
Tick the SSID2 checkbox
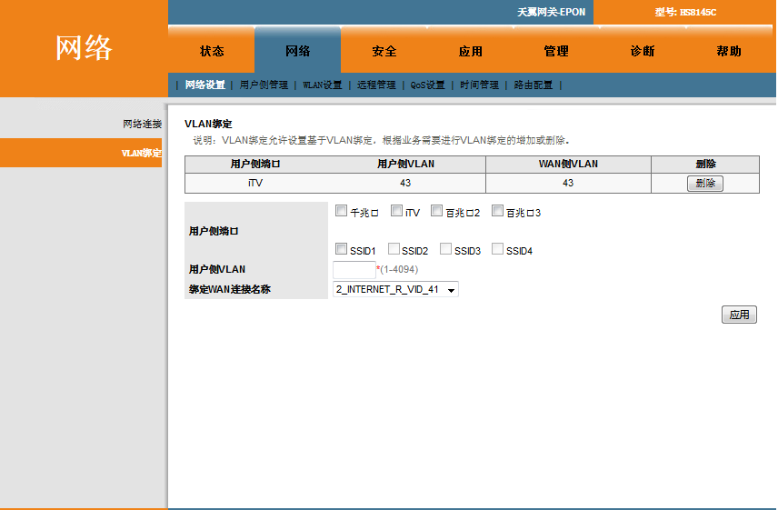tap(394, 248)
